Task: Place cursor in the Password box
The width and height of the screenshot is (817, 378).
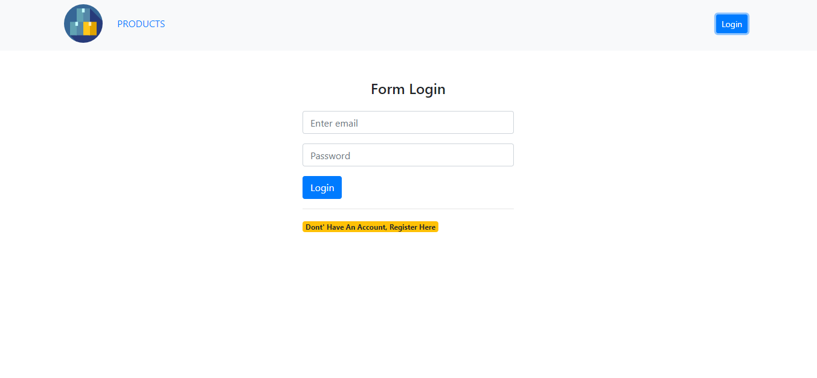Action: coord(408,155)
